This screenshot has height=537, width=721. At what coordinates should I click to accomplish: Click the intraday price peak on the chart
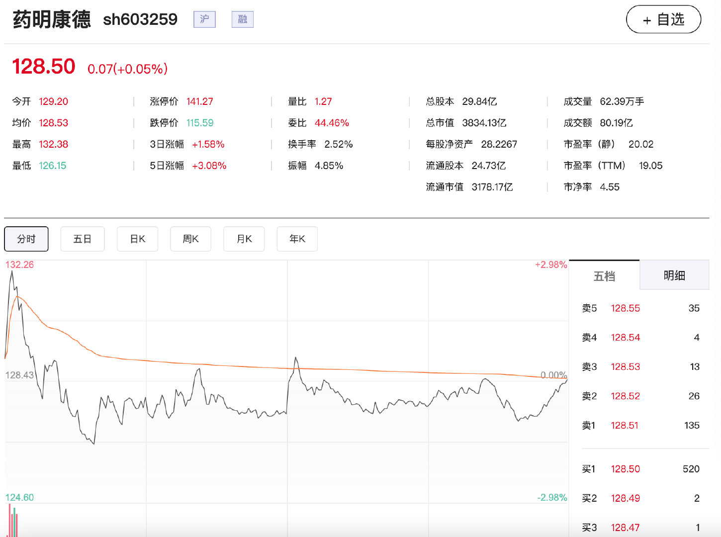point(12,272)
